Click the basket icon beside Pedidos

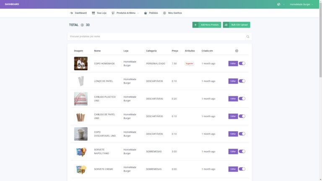pyautogui.click(x=145, y=13)
